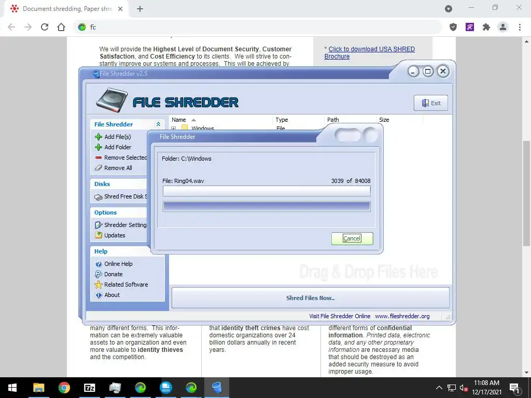Click the File Shredder window resize grip
Image resolution: width=531 pixels, height=398 pixels.
(448, 317)
